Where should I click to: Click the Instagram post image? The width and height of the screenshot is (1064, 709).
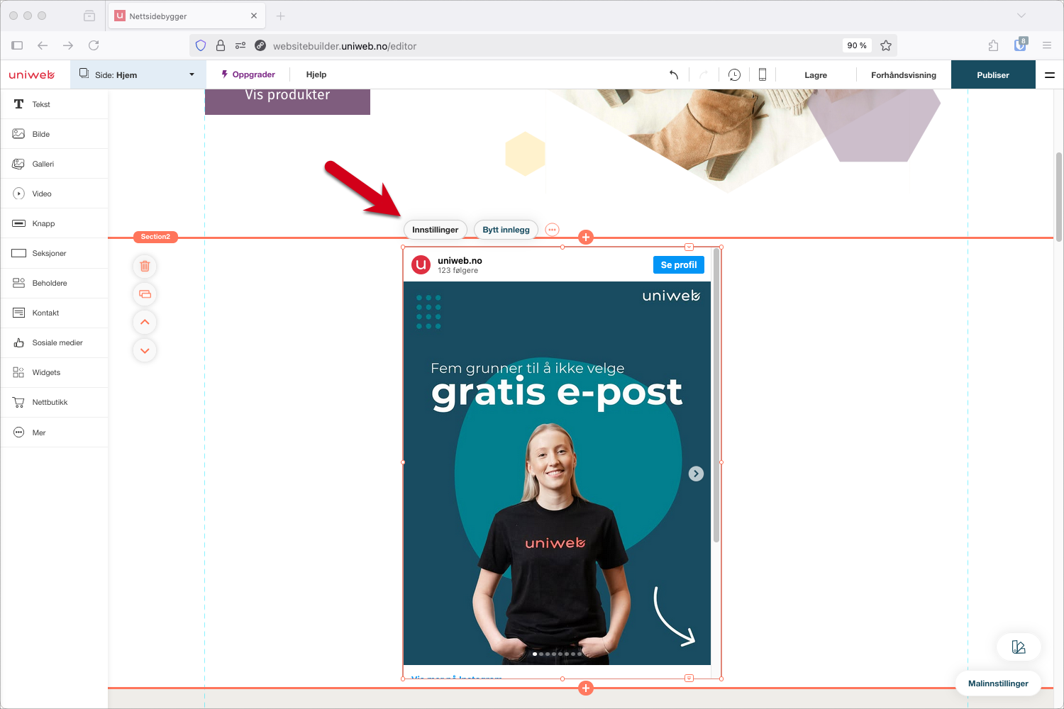(x=557, y=473)
